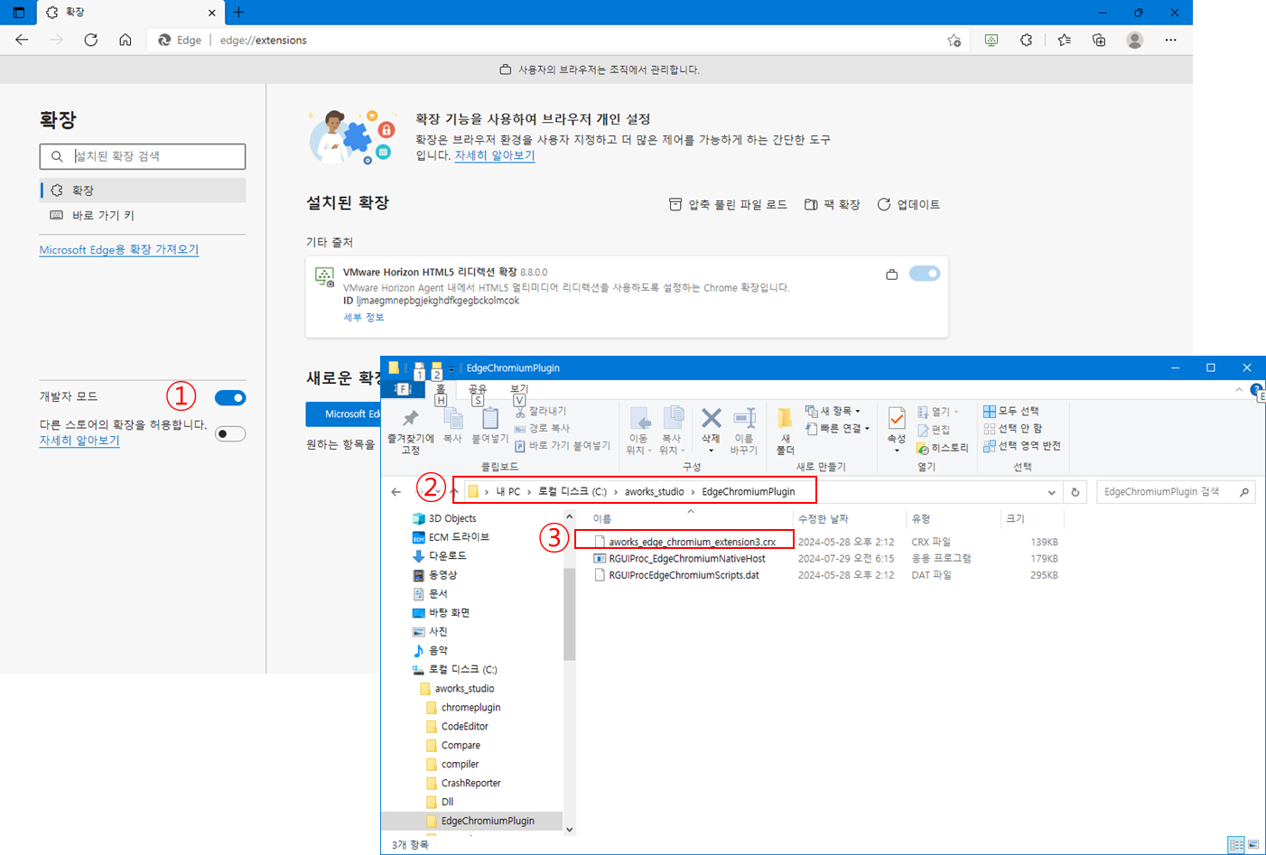
Task: Refresh Explorer folder view
Action: coord(1075,492)
